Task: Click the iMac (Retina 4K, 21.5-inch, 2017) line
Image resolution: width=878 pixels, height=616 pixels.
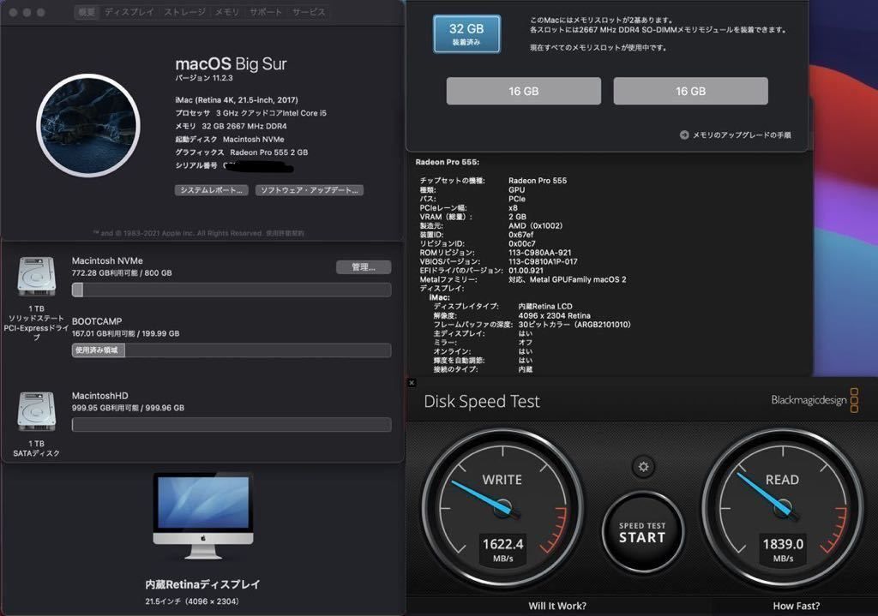Action: coord(237,99)
